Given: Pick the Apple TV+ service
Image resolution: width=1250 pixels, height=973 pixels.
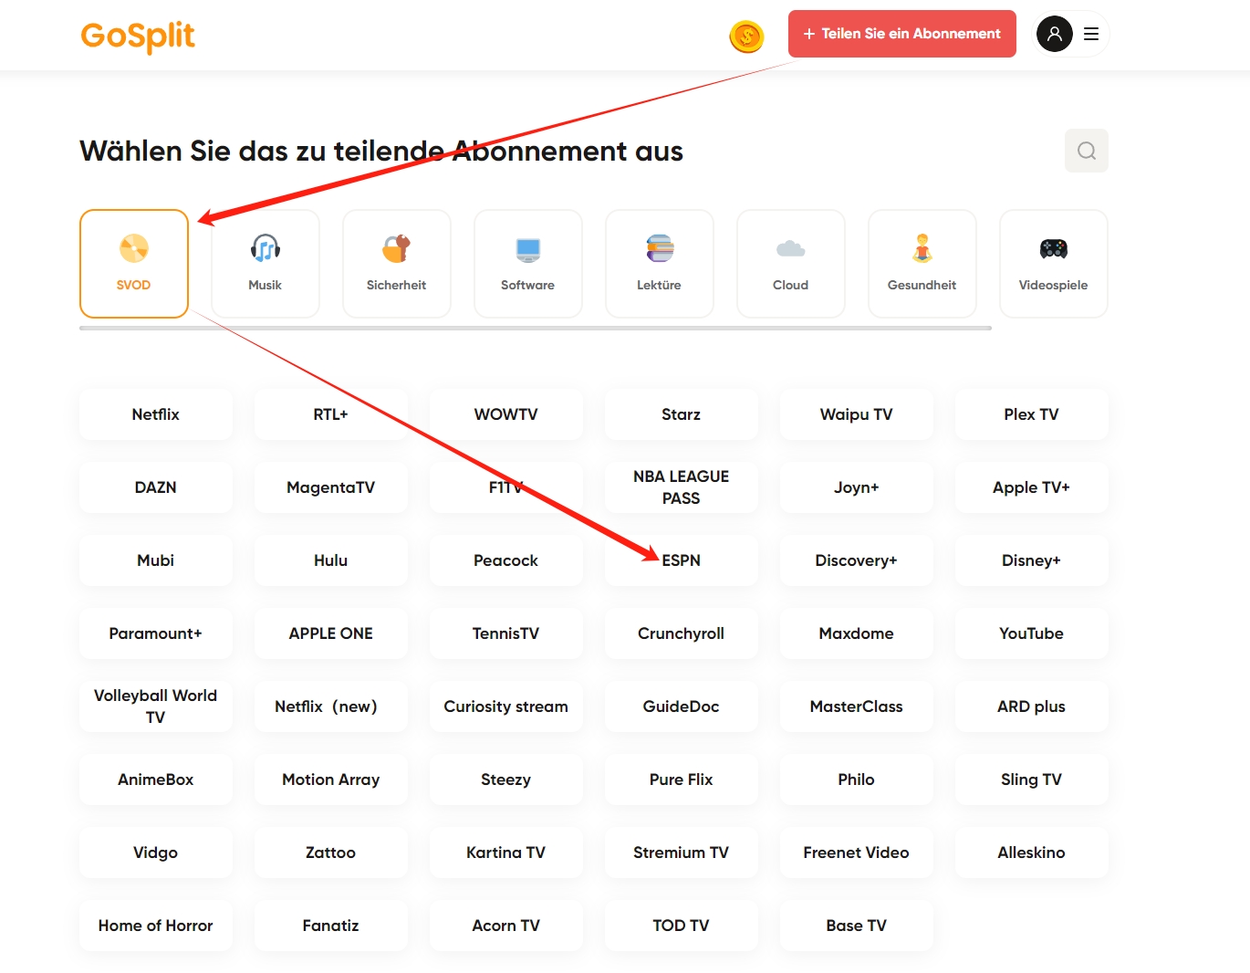Looking at the screenshot, I should pyautogui.click(x=1032, y=487).
